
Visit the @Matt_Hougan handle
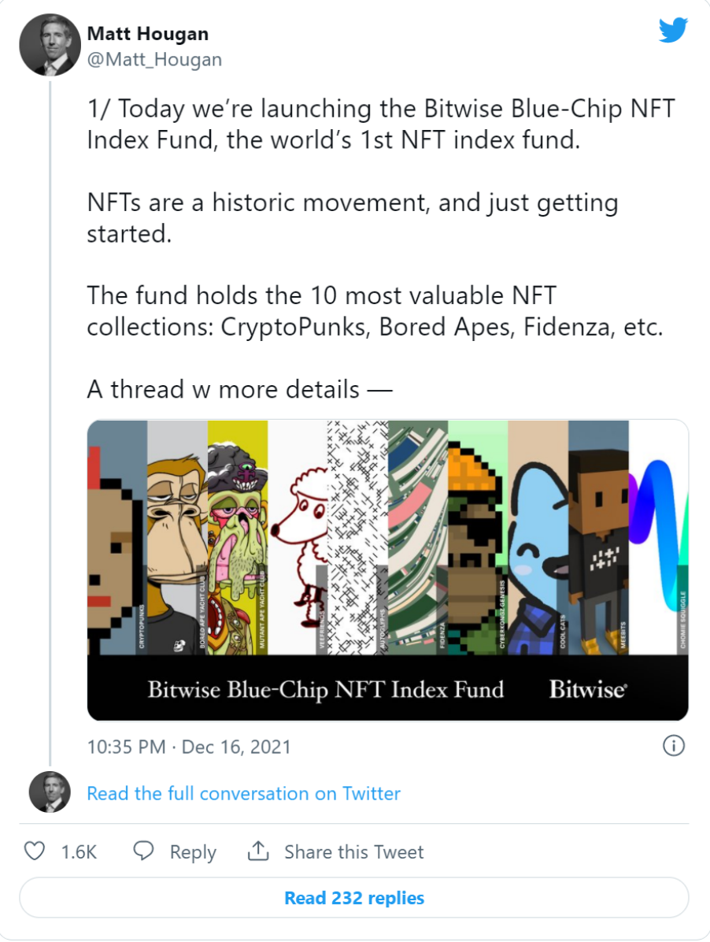coord(155,60)
